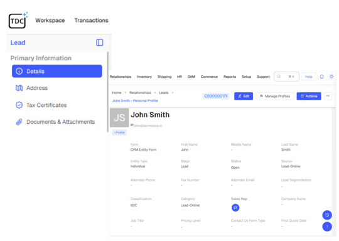Go to Home breadcrumb link

(117, 93)
